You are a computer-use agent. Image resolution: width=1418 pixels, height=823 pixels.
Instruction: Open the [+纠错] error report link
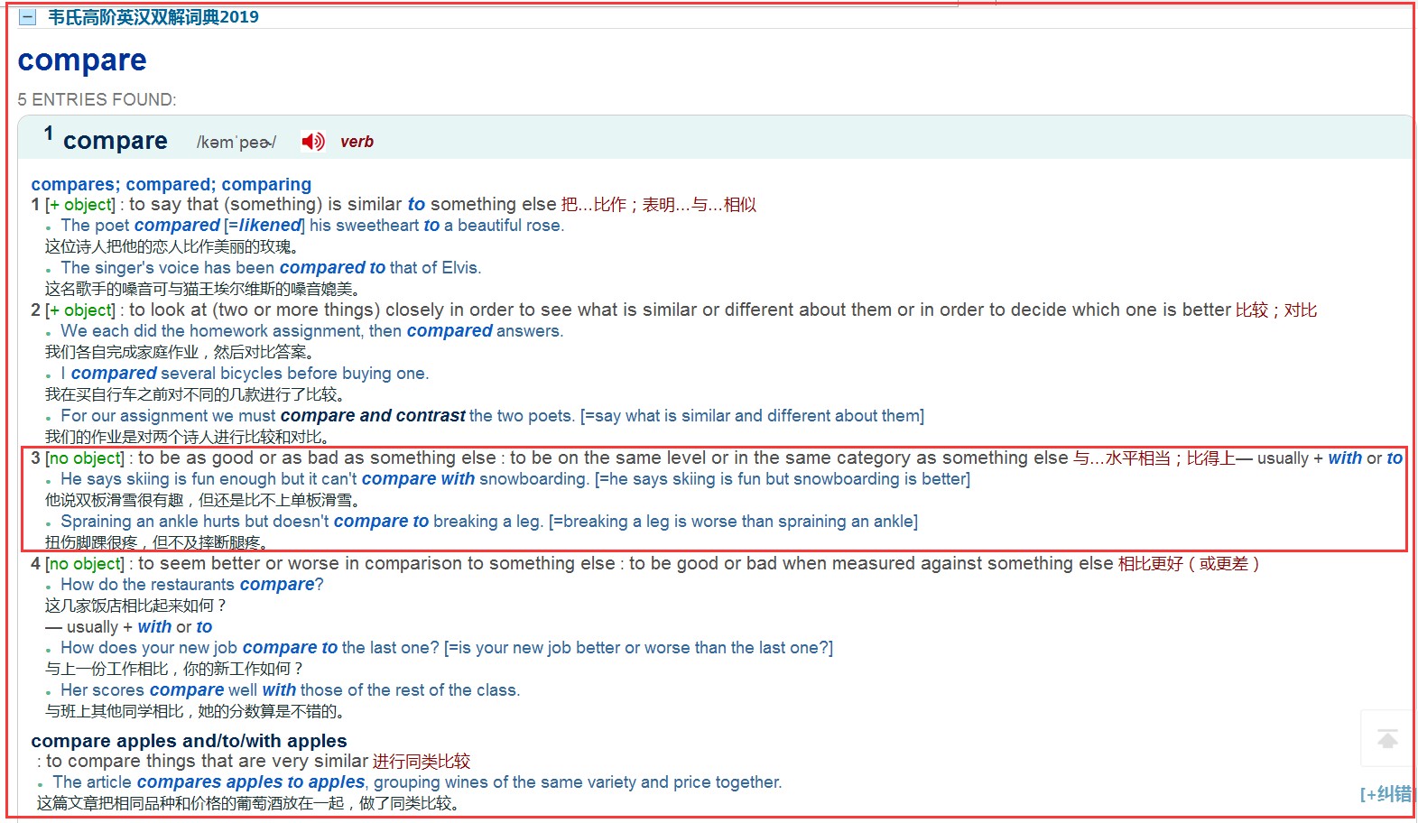1386,794
